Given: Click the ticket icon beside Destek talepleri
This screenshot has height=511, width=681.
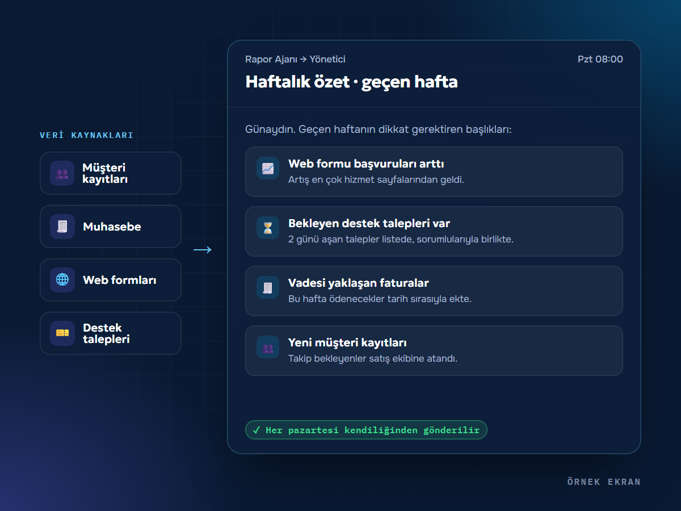Looking at the screenshot, I should [62, 333].
